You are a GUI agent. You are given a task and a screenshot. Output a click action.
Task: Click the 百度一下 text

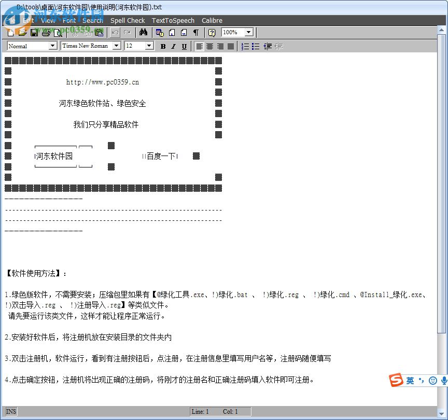click(161, 156)
